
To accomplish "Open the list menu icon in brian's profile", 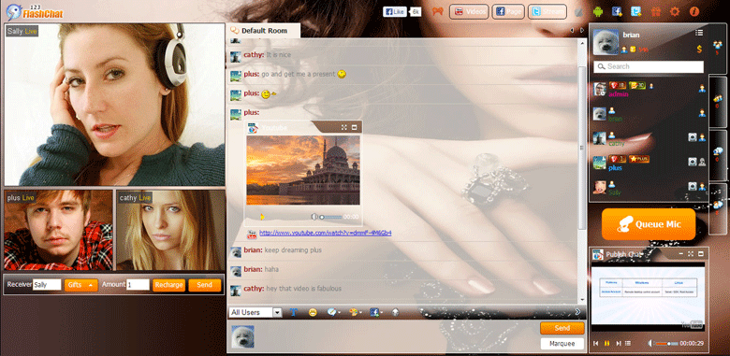I will click(699, 33).
